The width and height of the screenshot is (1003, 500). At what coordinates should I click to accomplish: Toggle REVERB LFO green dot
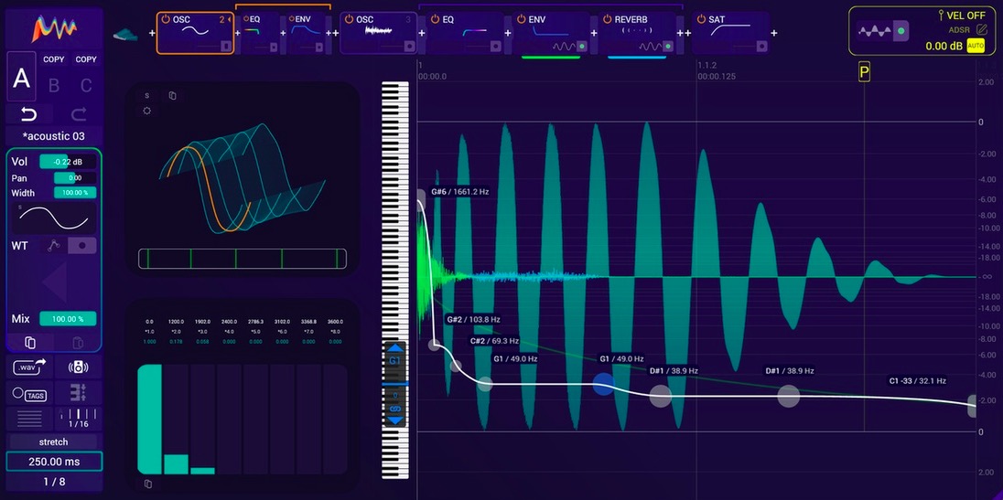coord(668,46)
